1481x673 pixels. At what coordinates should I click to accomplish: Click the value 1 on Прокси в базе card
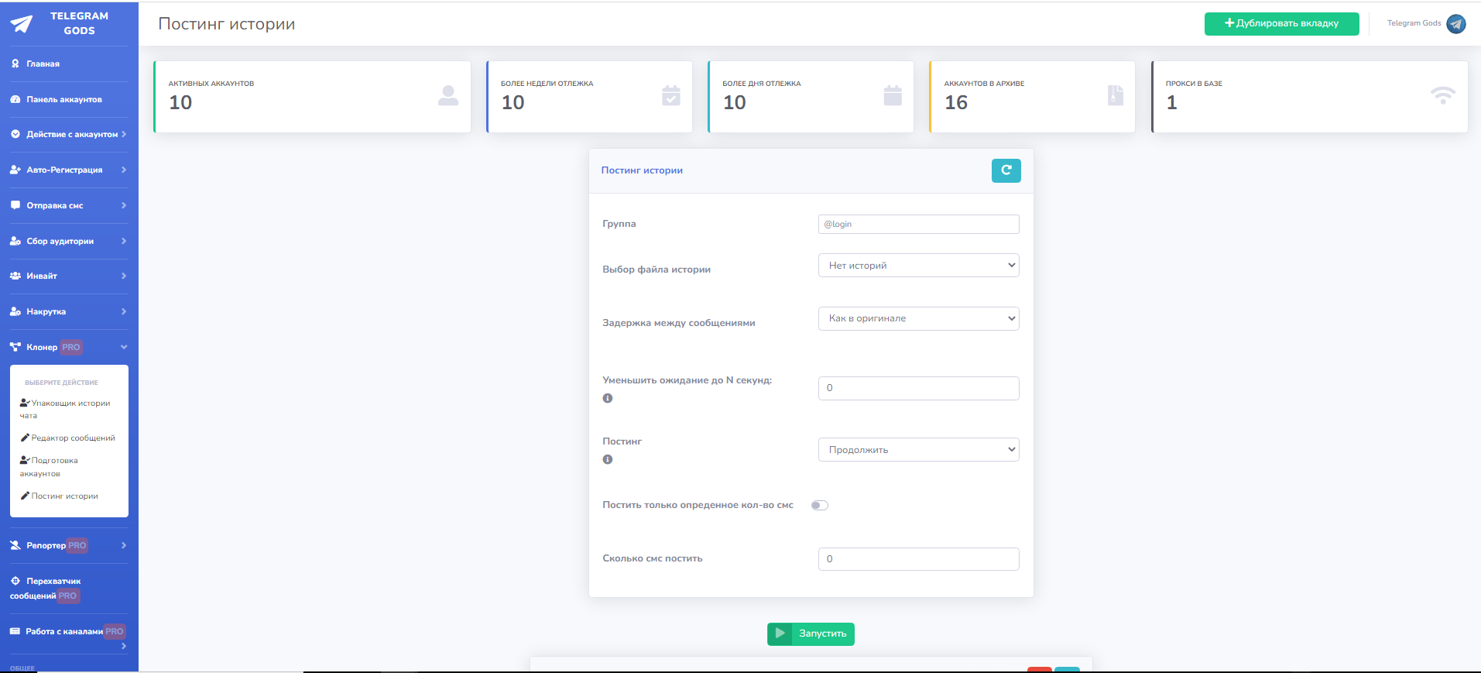[x=1171, y=102]
